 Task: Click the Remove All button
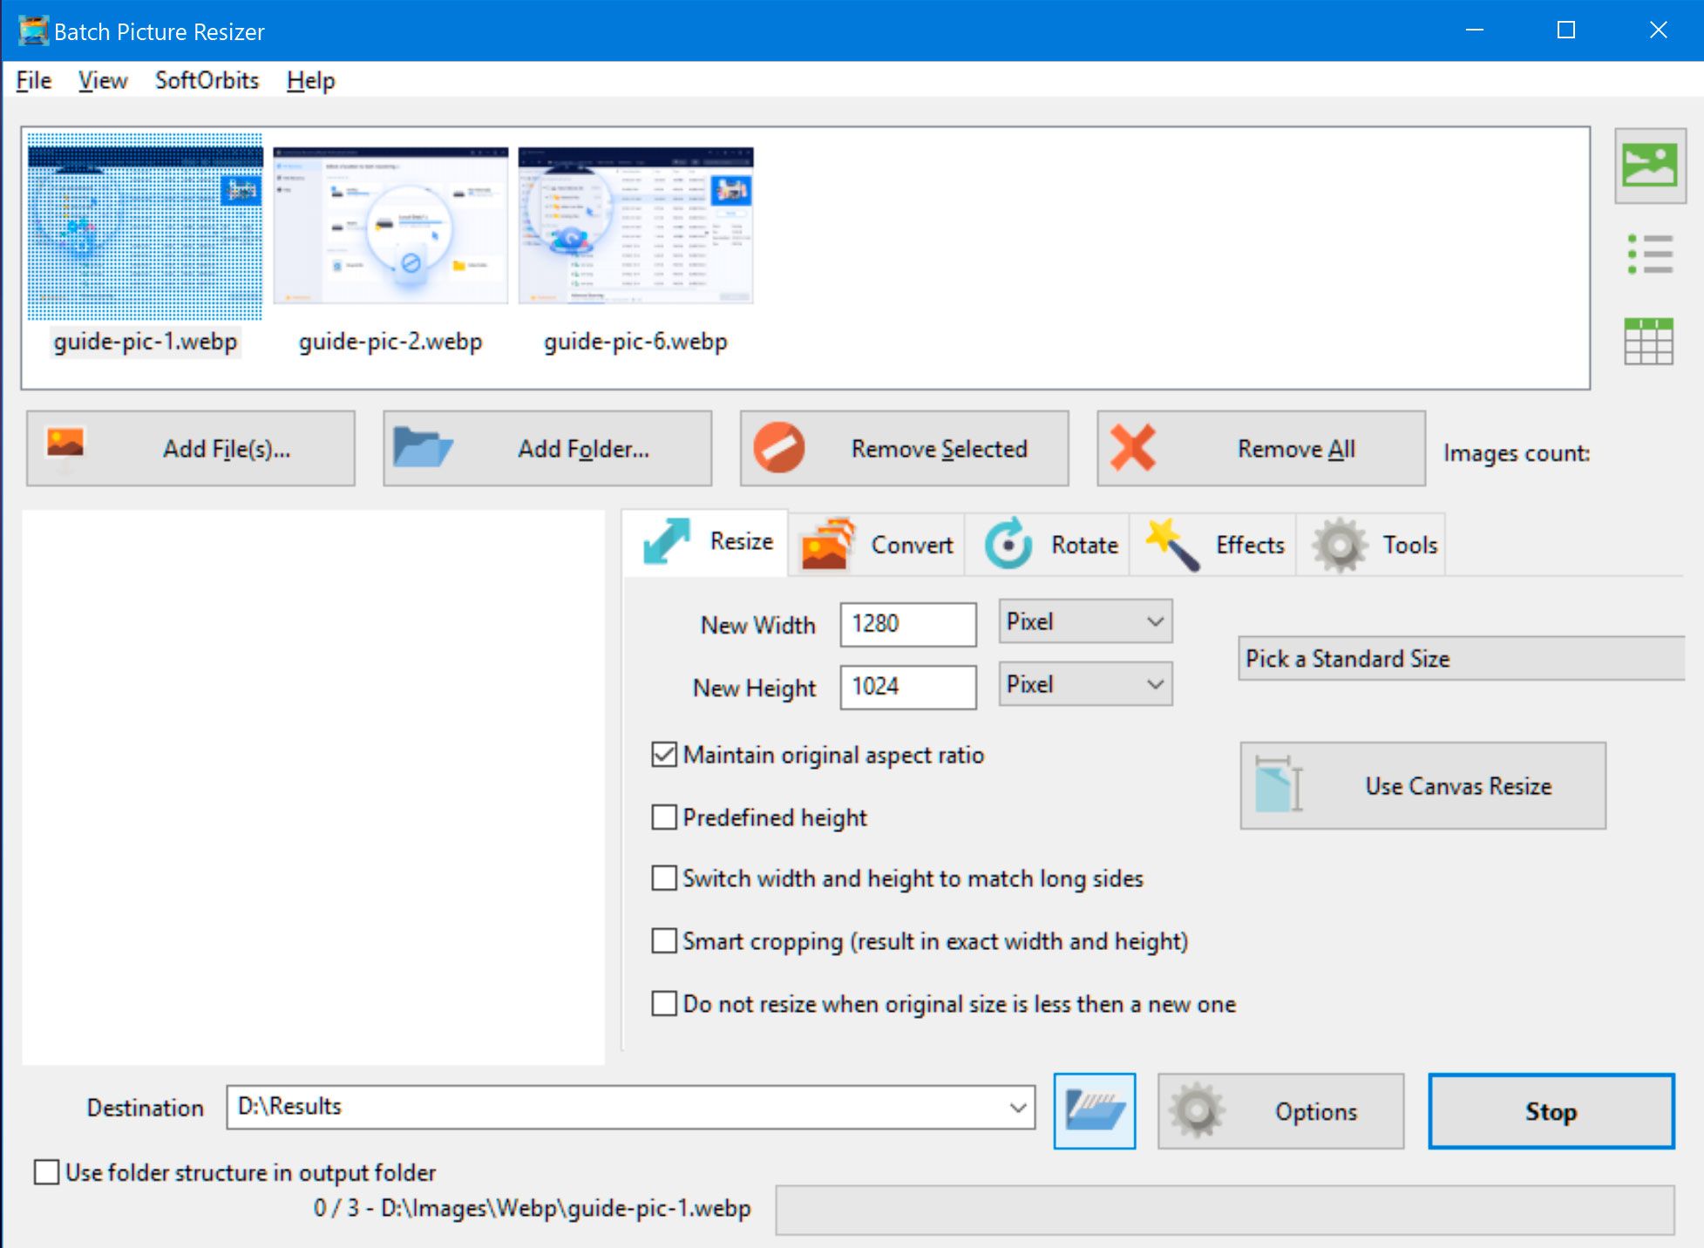coord(1261,448)
